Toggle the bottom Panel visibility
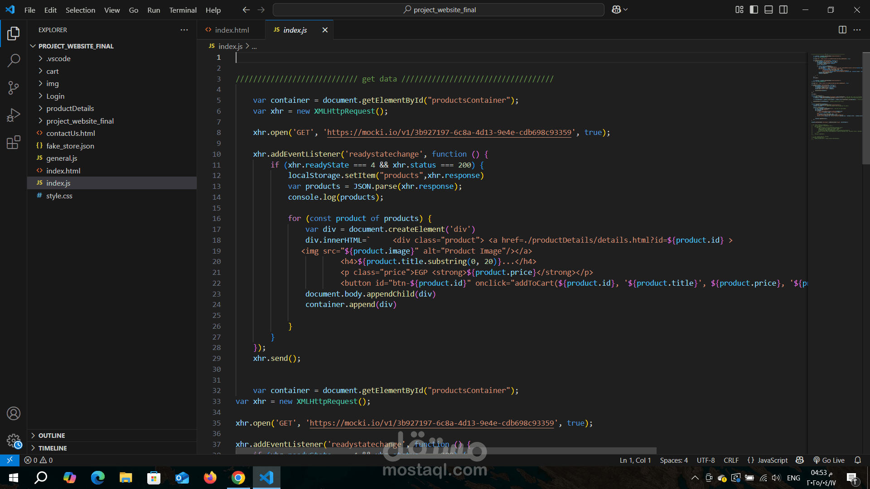Image resolution: width=870 pixels, height=489 pixels. 768,9
